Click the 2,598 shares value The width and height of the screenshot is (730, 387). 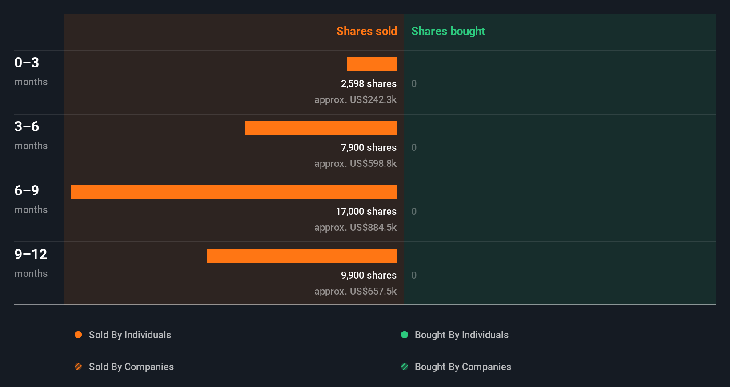[x=369, y=83]
